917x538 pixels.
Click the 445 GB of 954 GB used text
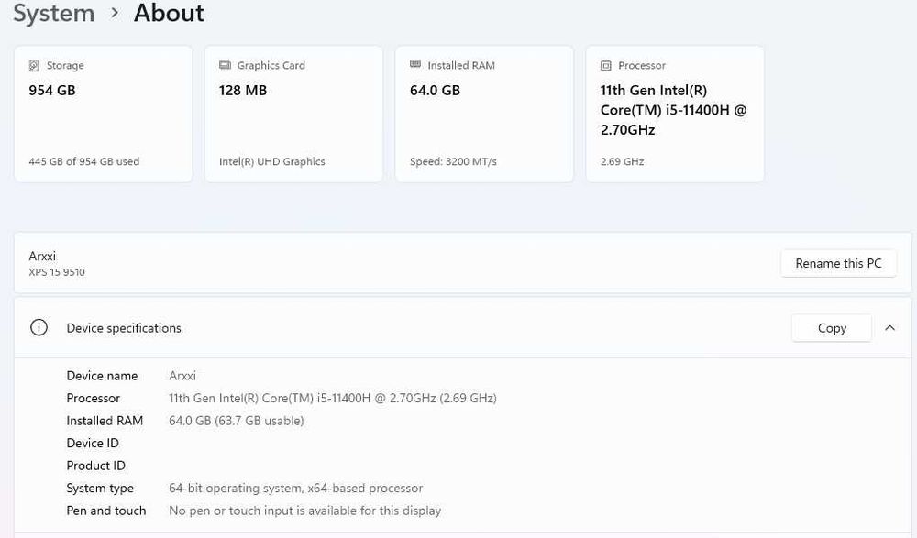[83, 162]
